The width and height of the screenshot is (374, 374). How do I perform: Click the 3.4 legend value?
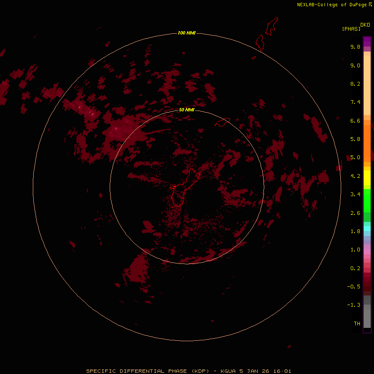(355, 194)
